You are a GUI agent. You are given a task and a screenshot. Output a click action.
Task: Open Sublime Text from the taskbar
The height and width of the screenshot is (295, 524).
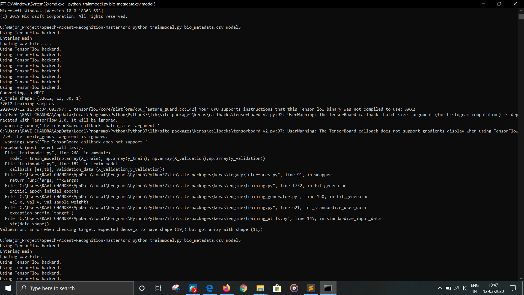[x=311, y=288]
